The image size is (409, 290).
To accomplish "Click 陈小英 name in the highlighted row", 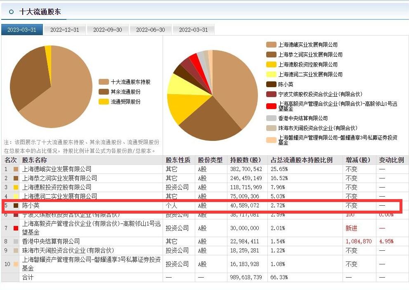I will tap(31, 205).
